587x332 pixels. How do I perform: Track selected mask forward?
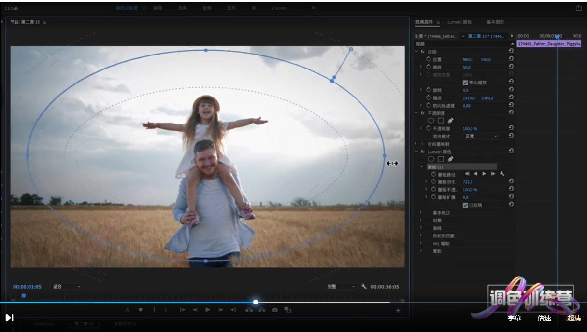pos(484,174)
